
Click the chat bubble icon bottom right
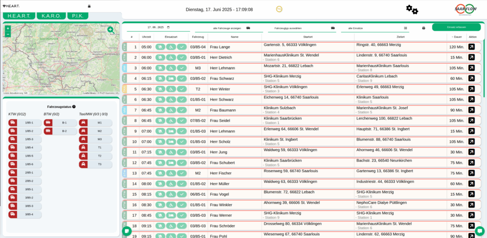479,230
